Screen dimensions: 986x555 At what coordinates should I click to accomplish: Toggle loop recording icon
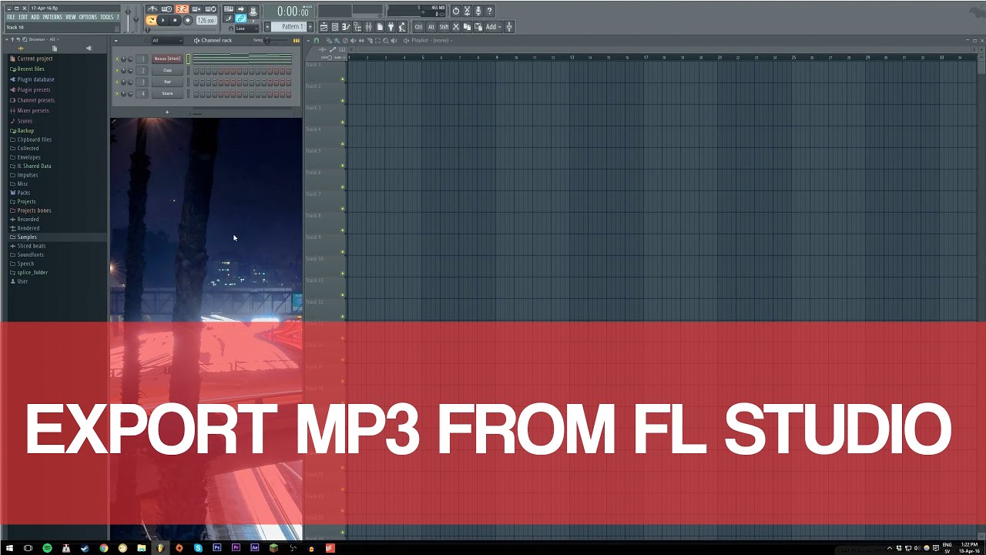pos(211,9)
